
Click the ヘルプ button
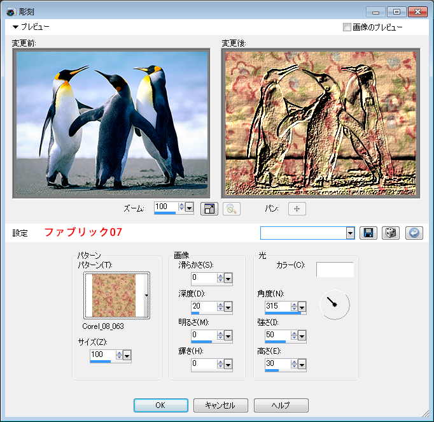click(x=281, y=405)
